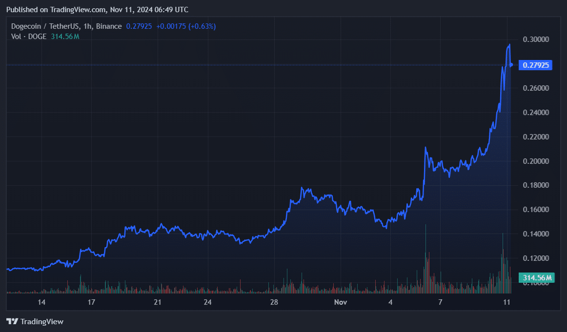The width and height of the screenshot is (567, 332).
Task: Click the 24 date label on the time axis
Action: 207,302
